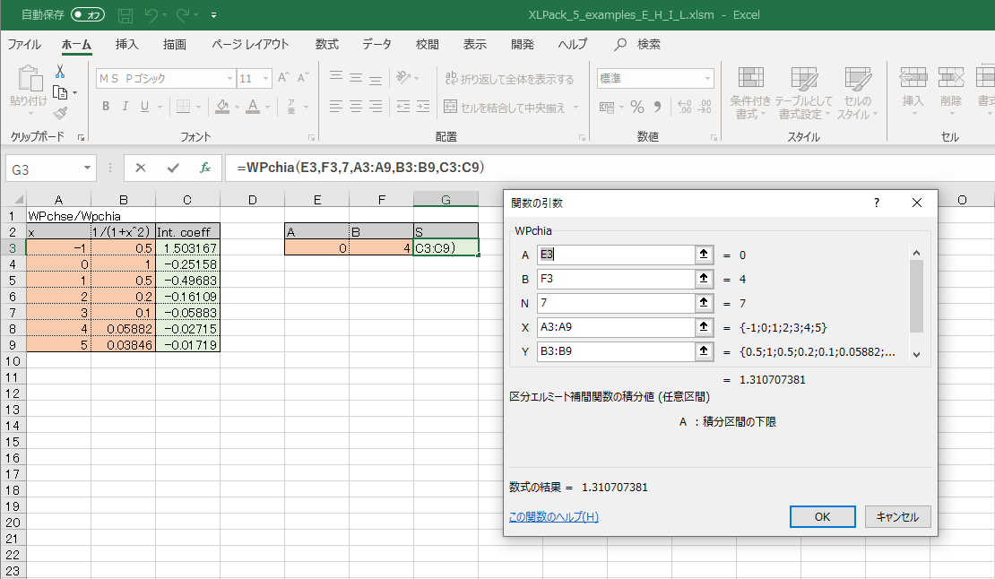Toggle Bold formatting

[x=105, y=107]
